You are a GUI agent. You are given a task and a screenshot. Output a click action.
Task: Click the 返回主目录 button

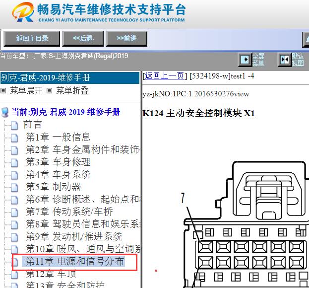(x=32, y=38)
